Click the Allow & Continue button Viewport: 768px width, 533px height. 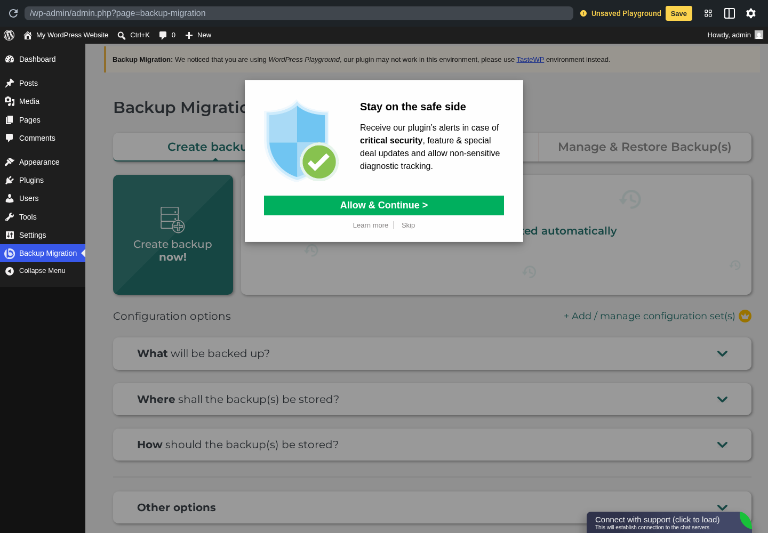click(x=384, y=205)
